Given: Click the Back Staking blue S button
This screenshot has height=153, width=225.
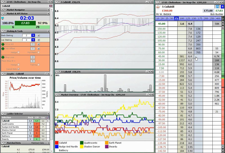Looking at the screenshot, I should (33, 36).
